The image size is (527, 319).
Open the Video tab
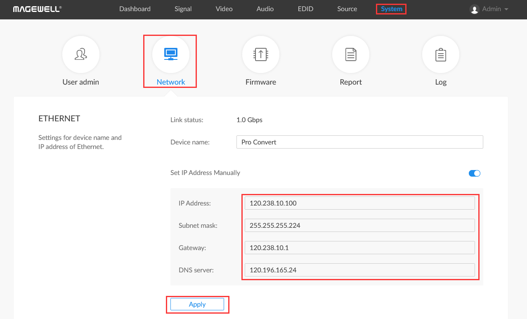pos(224,9)
